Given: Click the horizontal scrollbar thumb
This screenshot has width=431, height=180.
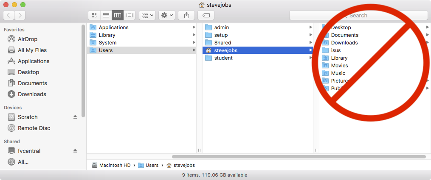Looking at the screenshot, I should tap(299, 157).
